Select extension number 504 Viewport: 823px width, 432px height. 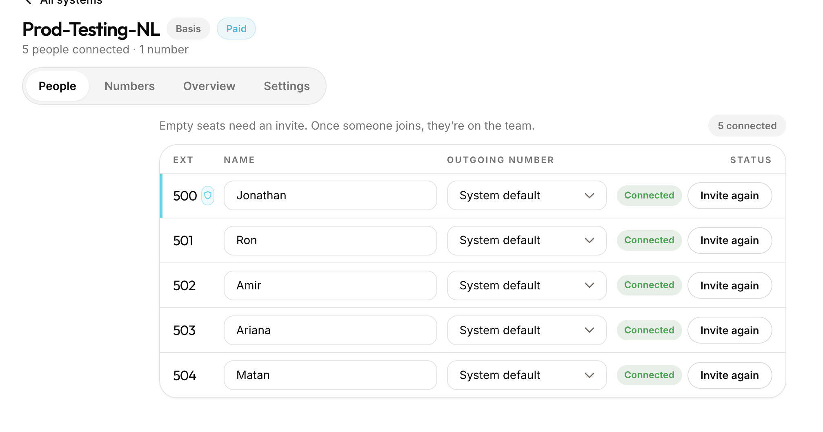(185, 375)
